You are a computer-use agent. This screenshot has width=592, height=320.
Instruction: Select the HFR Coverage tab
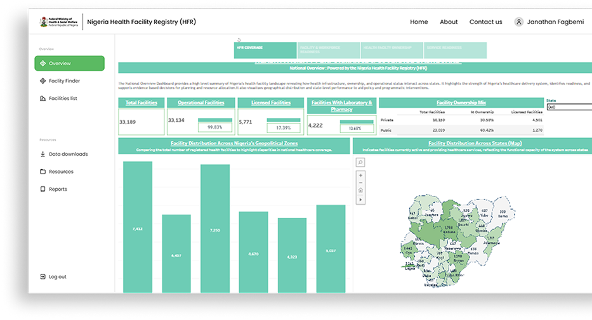(x=265, y=50)
